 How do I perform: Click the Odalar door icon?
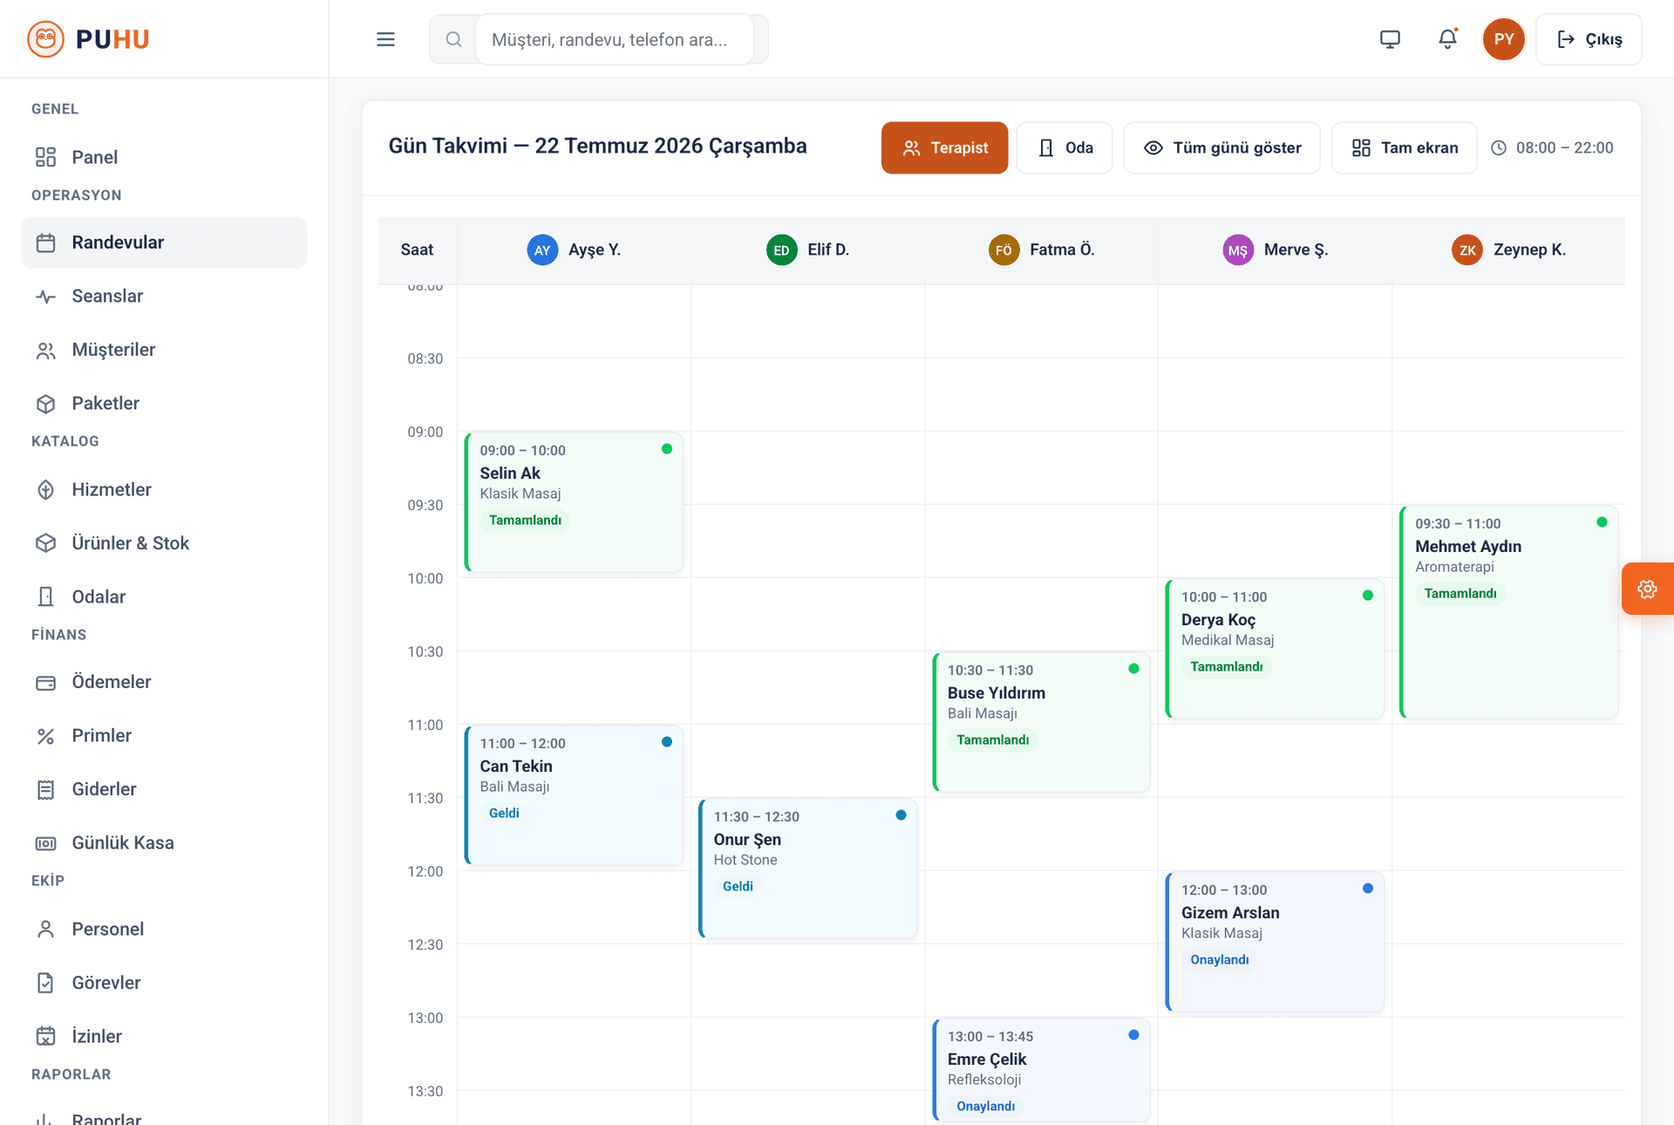(45, 597)
